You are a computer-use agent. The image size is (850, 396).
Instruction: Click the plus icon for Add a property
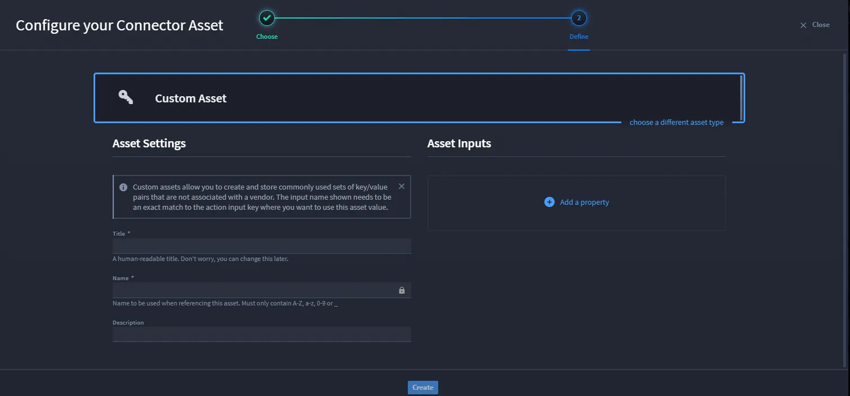(x=549, y=202)
